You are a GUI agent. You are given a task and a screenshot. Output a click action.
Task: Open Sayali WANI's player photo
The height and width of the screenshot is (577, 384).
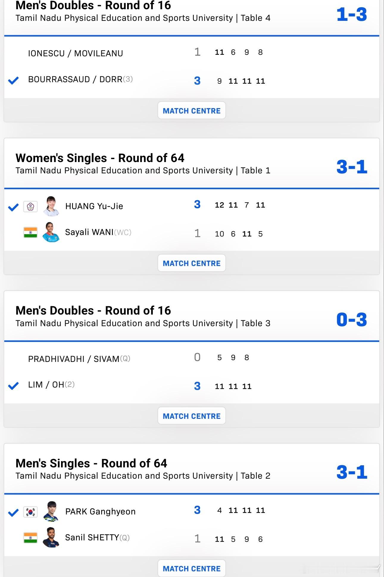pyautogui.click(x=51, y=232)
